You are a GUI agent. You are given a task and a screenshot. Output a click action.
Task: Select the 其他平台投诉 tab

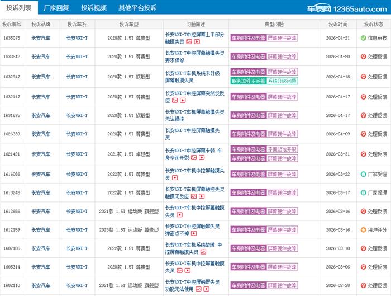click(137, 8)
